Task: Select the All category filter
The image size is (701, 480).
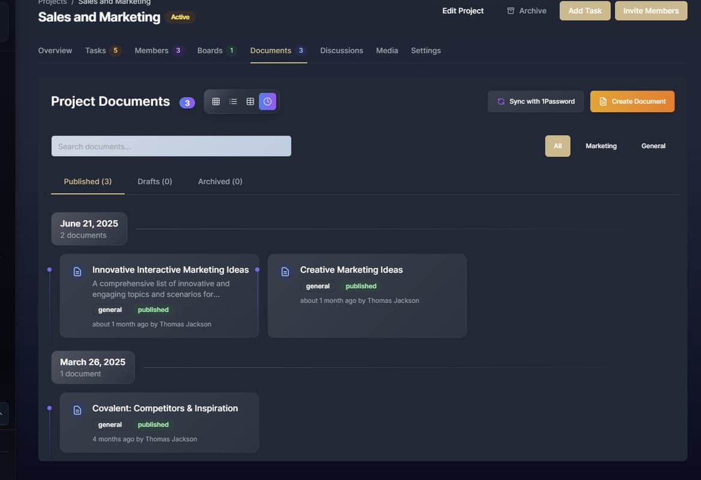Action: pos(558,146)
